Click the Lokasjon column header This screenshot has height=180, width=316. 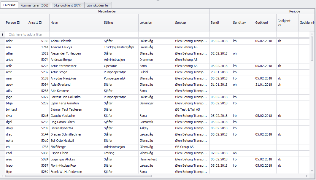tap(156, 23)
